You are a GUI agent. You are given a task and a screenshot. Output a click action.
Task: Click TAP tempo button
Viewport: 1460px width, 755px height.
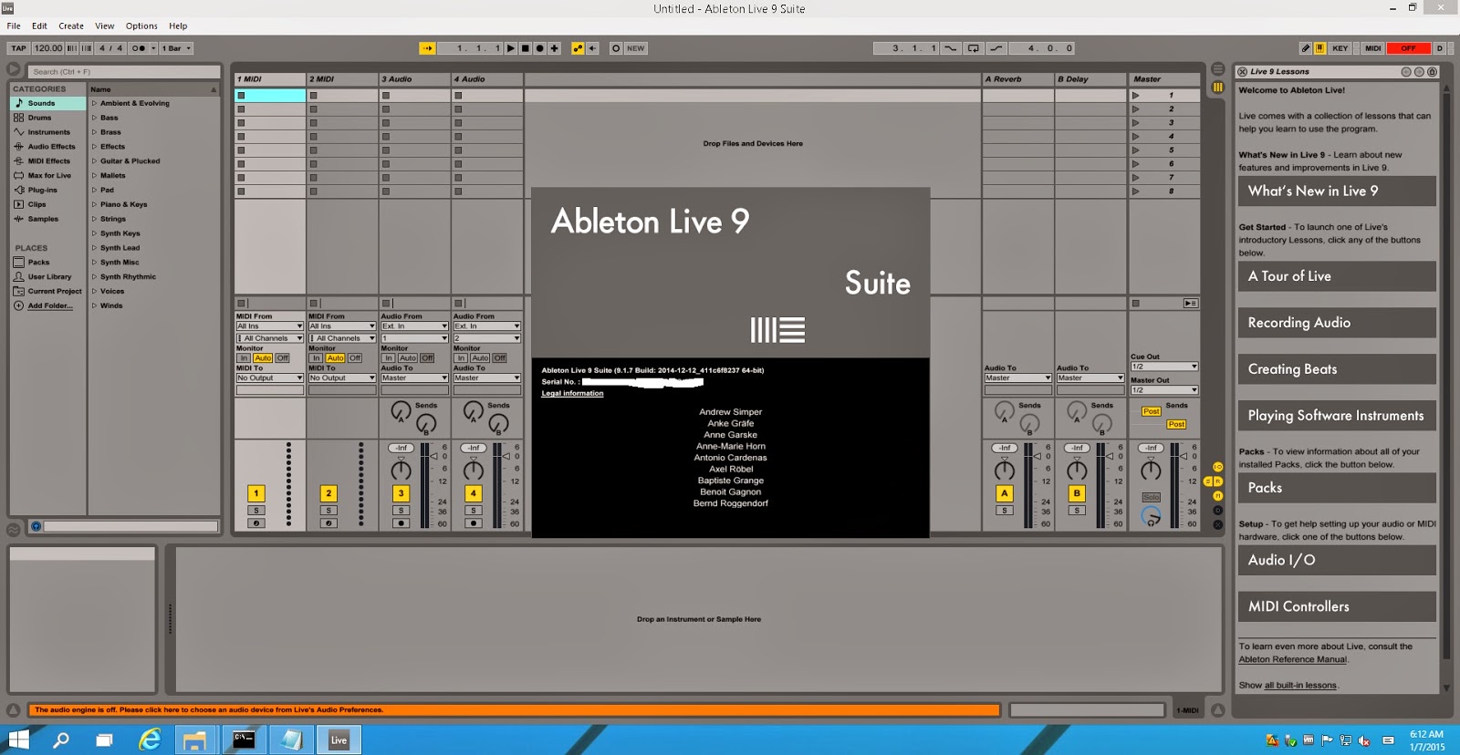(x=18, y=48)
